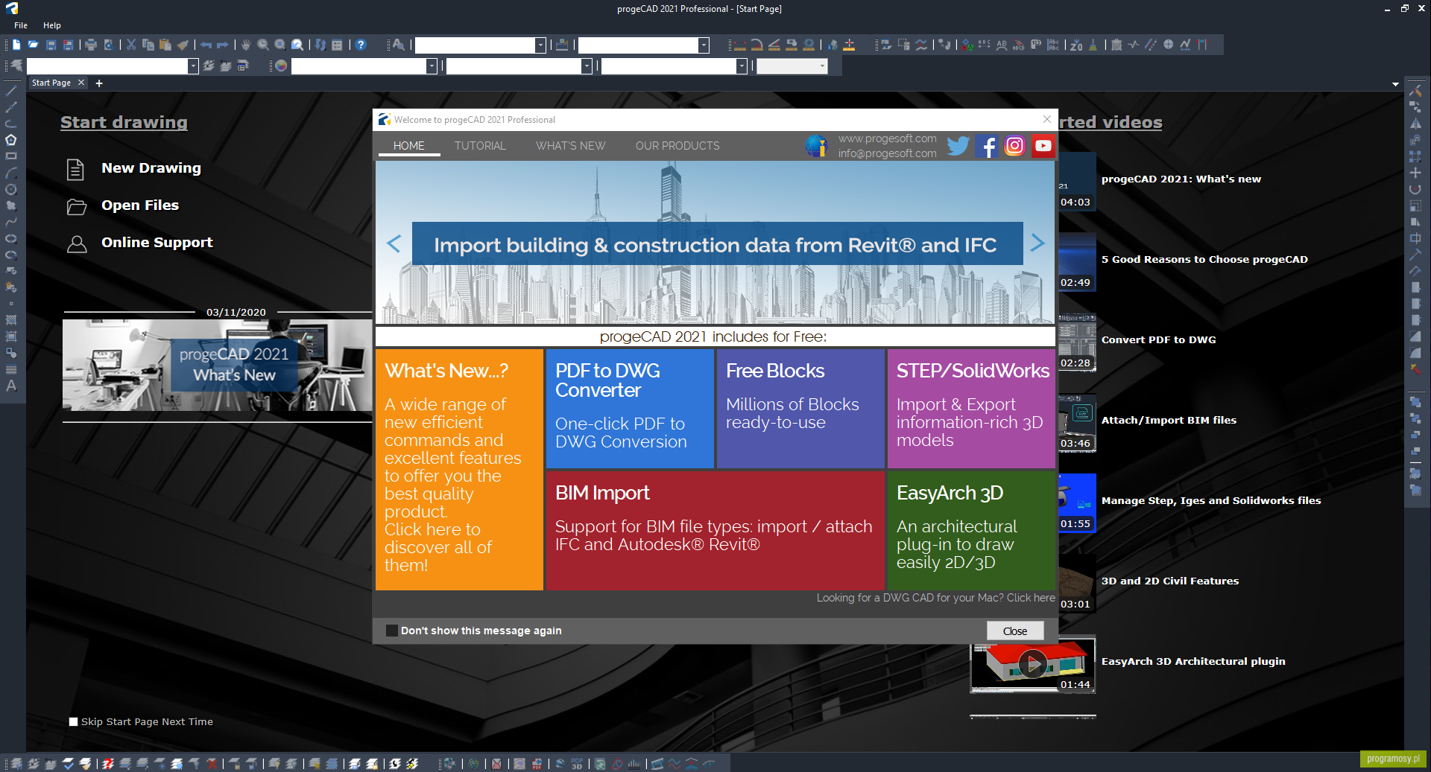Open progeCAD Twitter page
The image size is (1431, 772).
958,146
